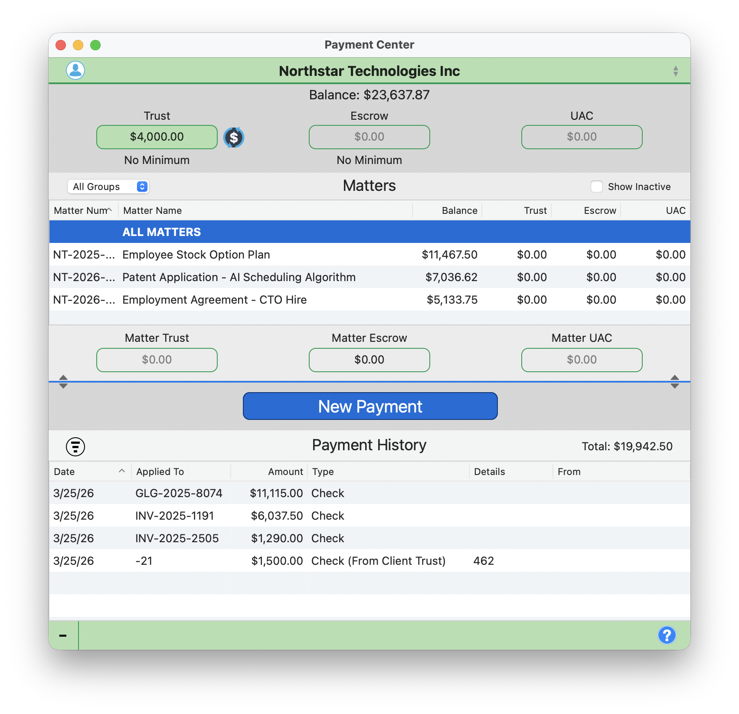Open the Payment History filter icon
This screenshot has width=739, height=714.
tap(75, 446)
